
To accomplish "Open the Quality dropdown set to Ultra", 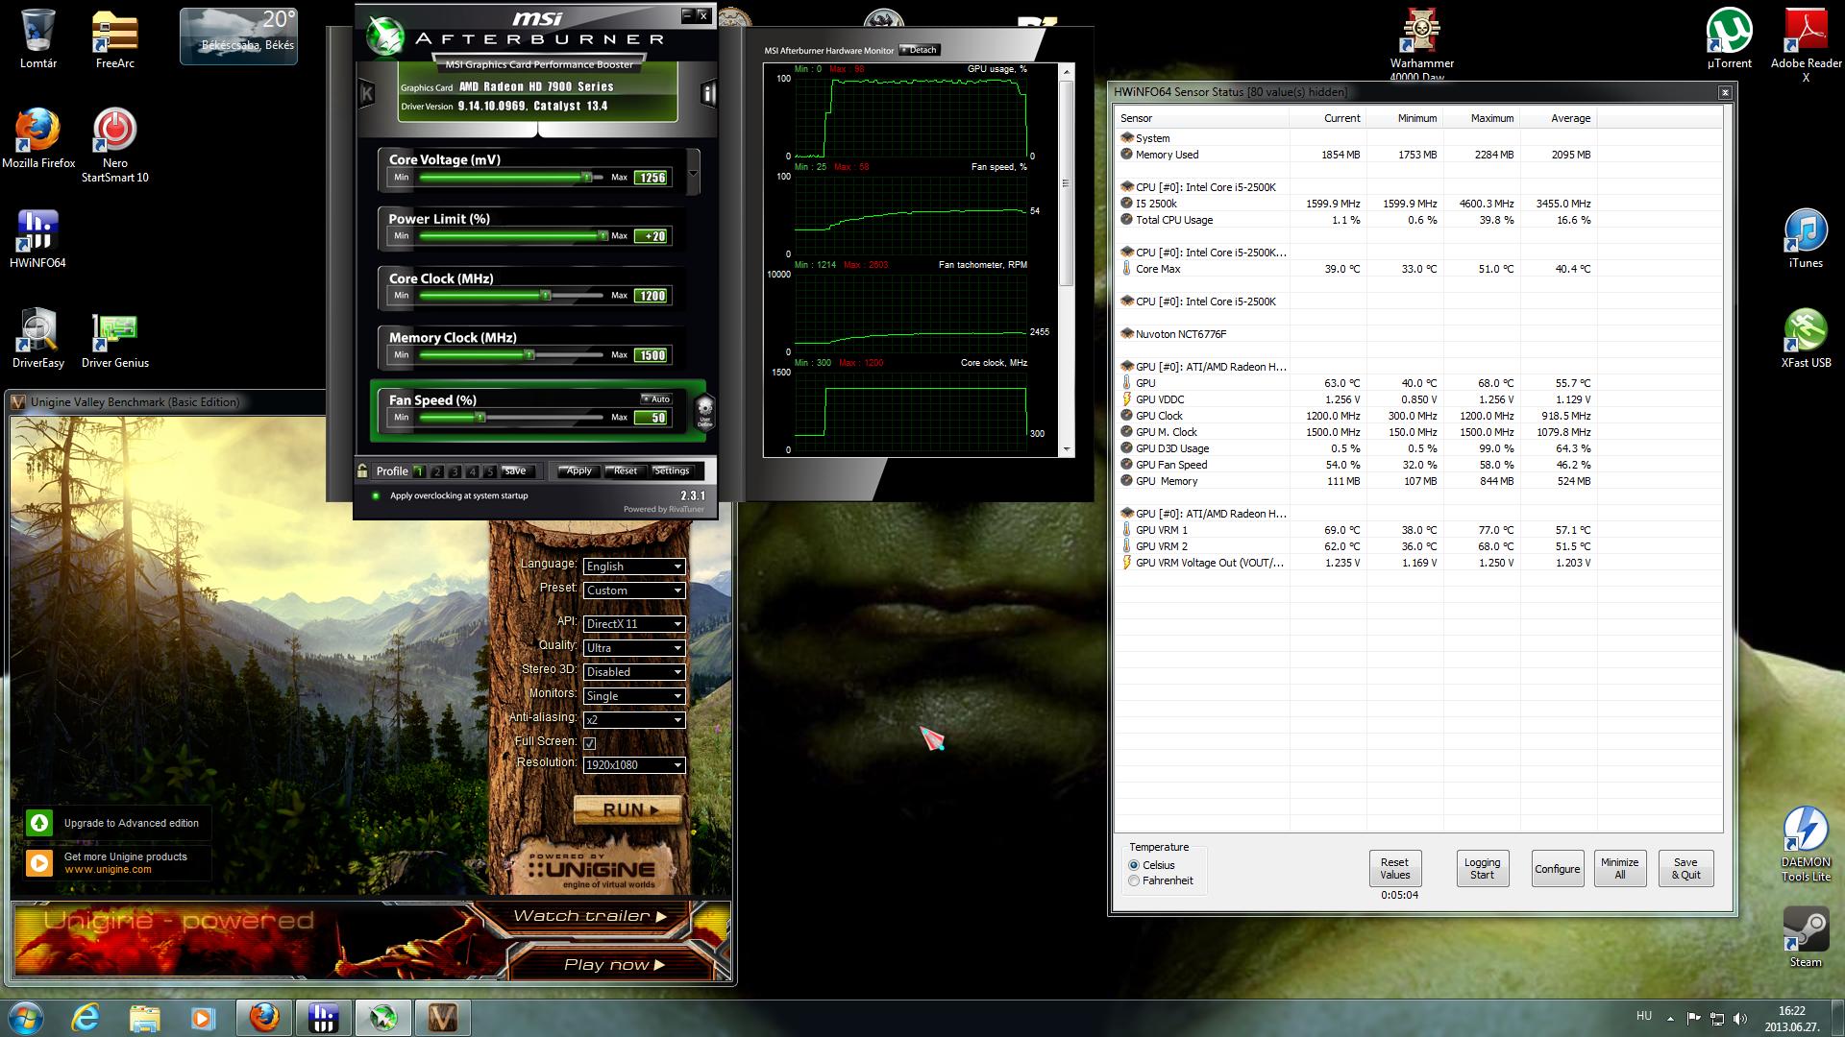I will coord(634,648).
